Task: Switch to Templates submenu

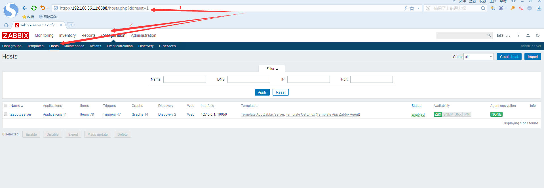Action: [35, 46]
